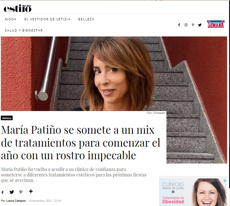Click the article headline about María Patiño
The image size is (230, 206).
coord(81,143)
